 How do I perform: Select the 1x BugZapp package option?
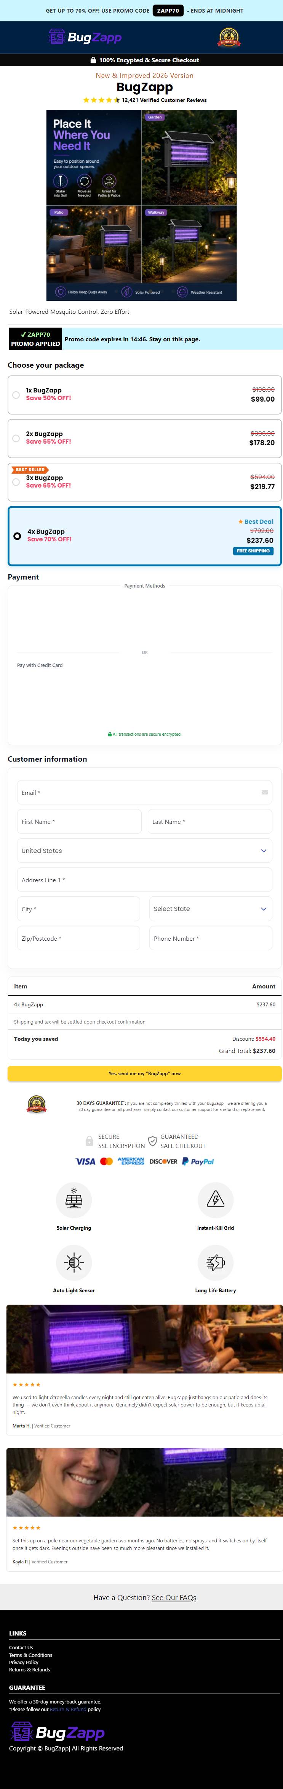pyautogui.click(x=144, y=394)
